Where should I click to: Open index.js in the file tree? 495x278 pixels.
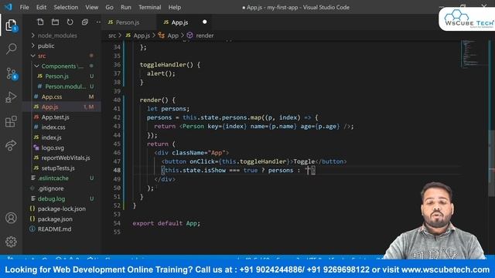(x=52, y=137)
